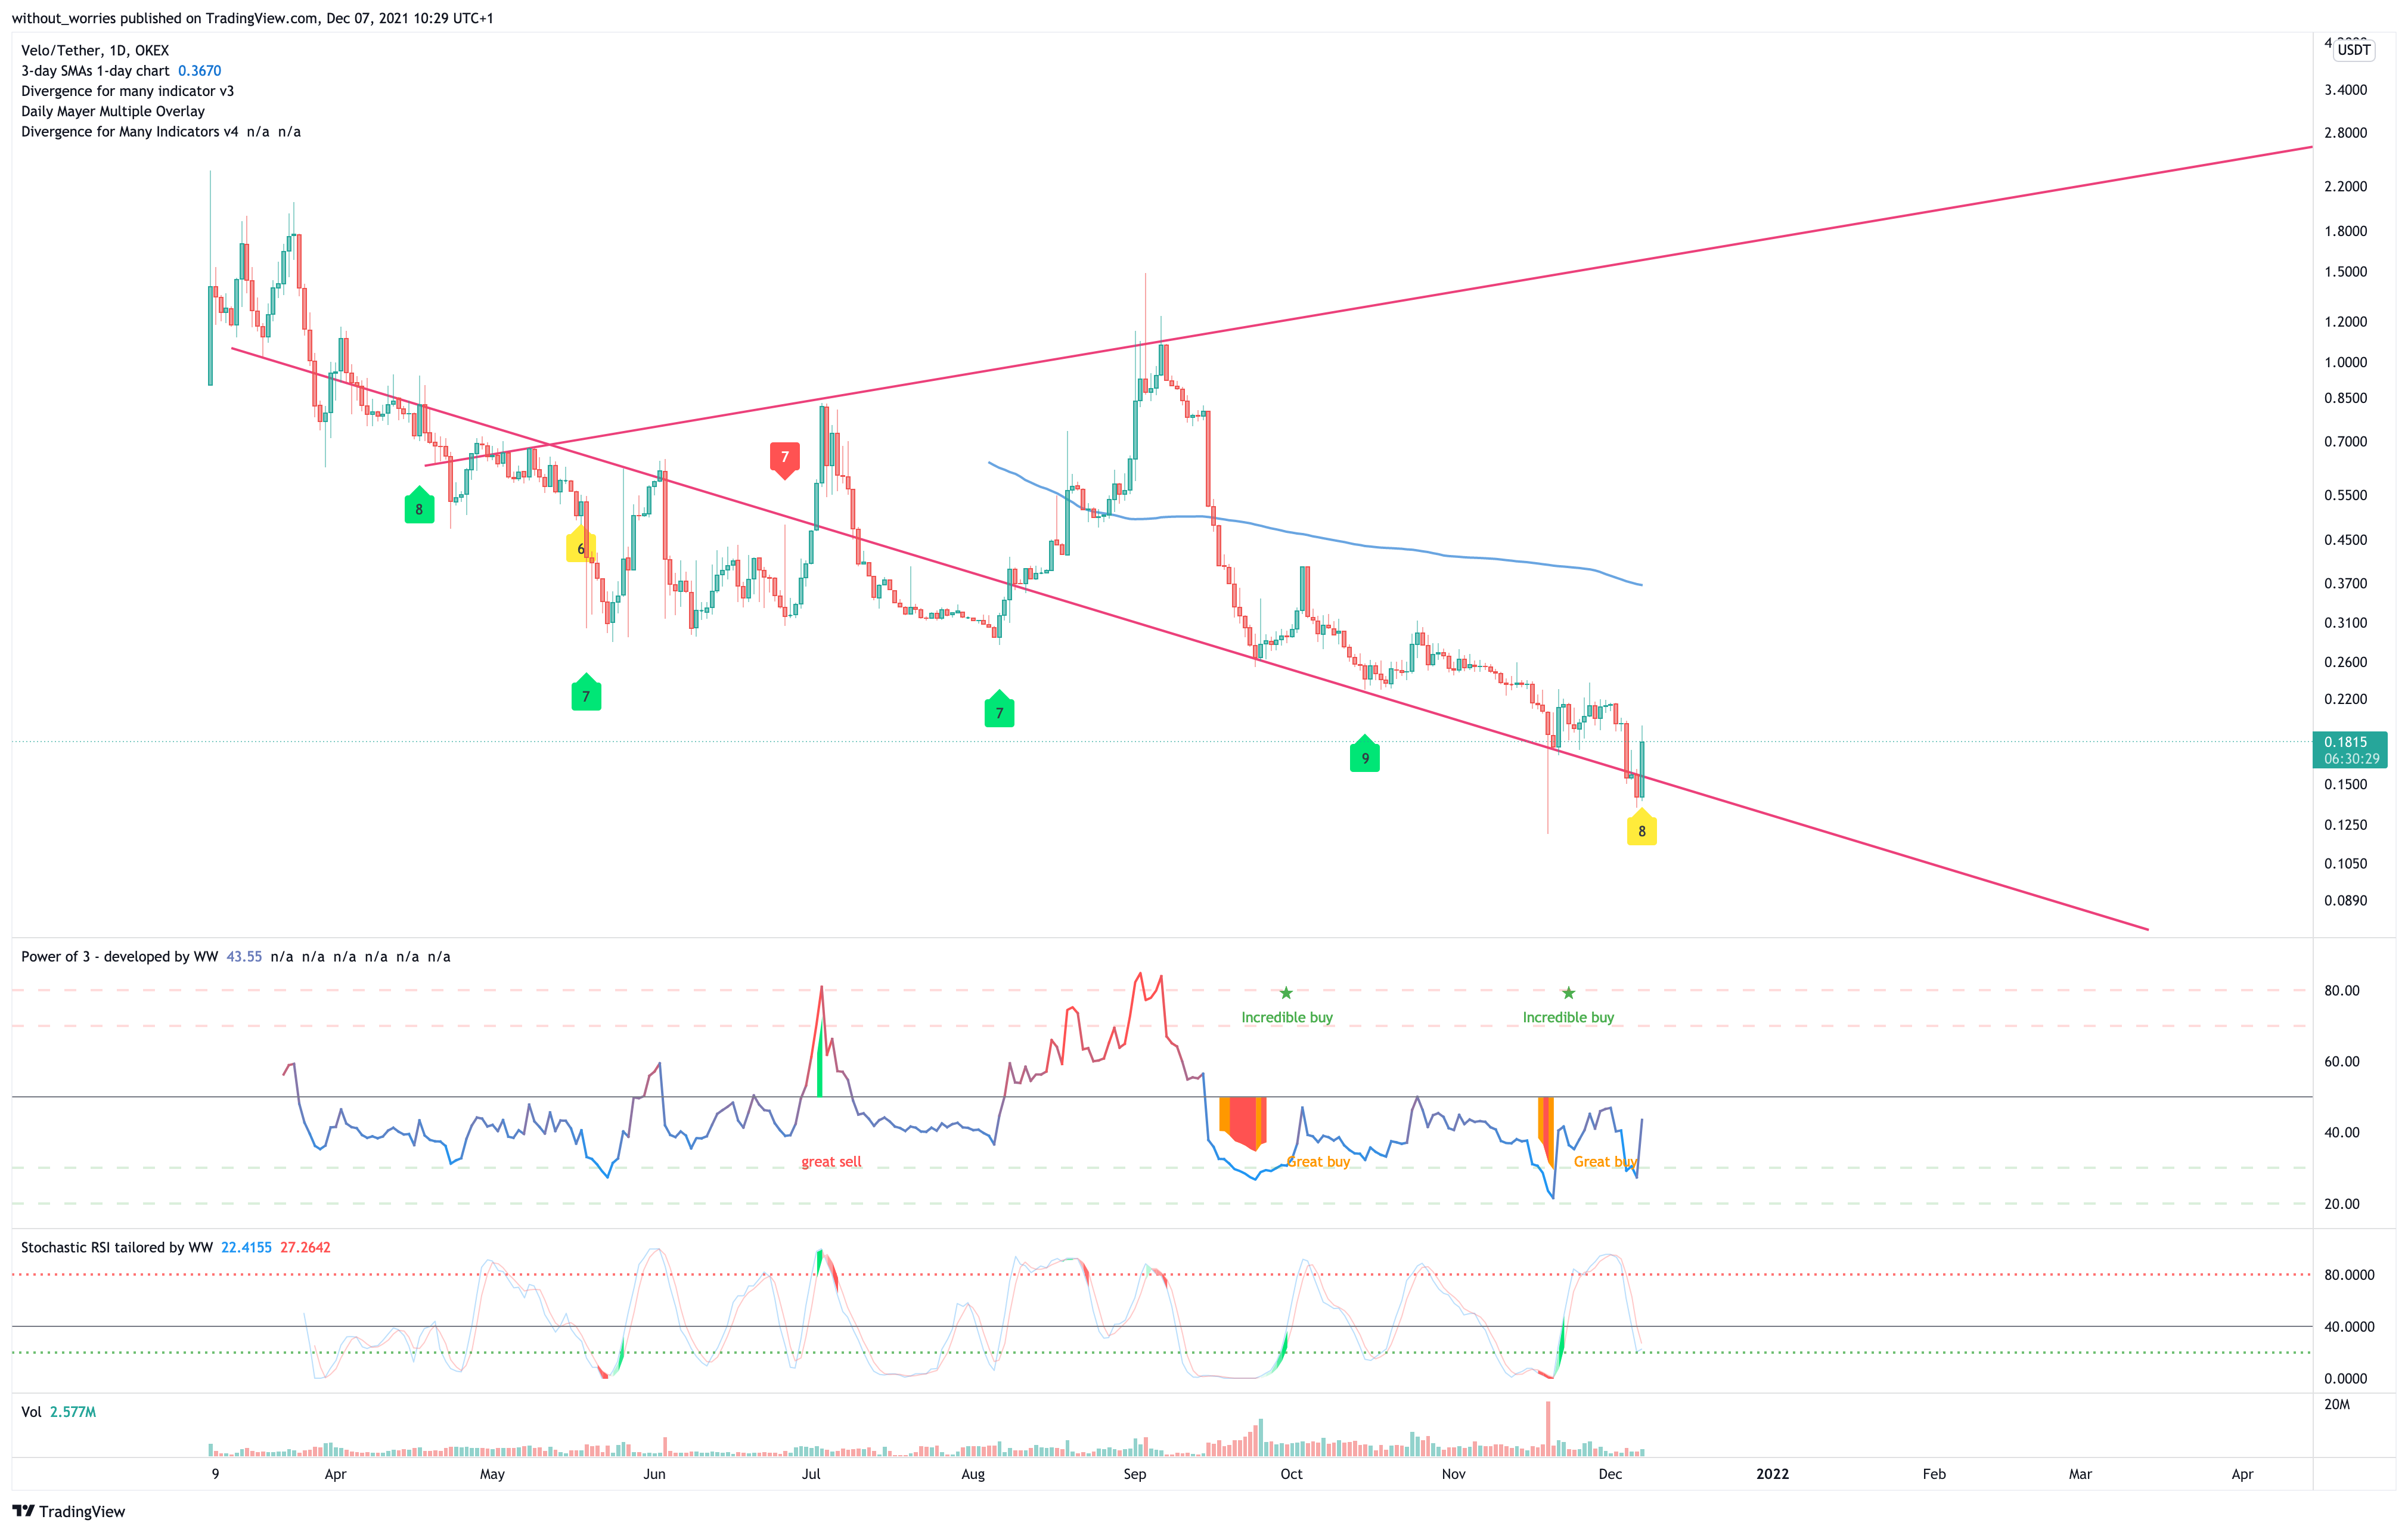Click the Power of 3 indicator title

(120, 956)
